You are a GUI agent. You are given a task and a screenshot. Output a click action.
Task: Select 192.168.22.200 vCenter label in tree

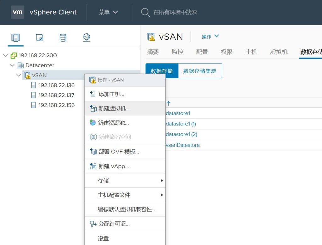[x=38, y=55]
